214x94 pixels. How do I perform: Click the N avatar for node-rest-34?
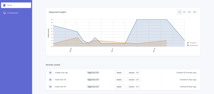point(50,87)
